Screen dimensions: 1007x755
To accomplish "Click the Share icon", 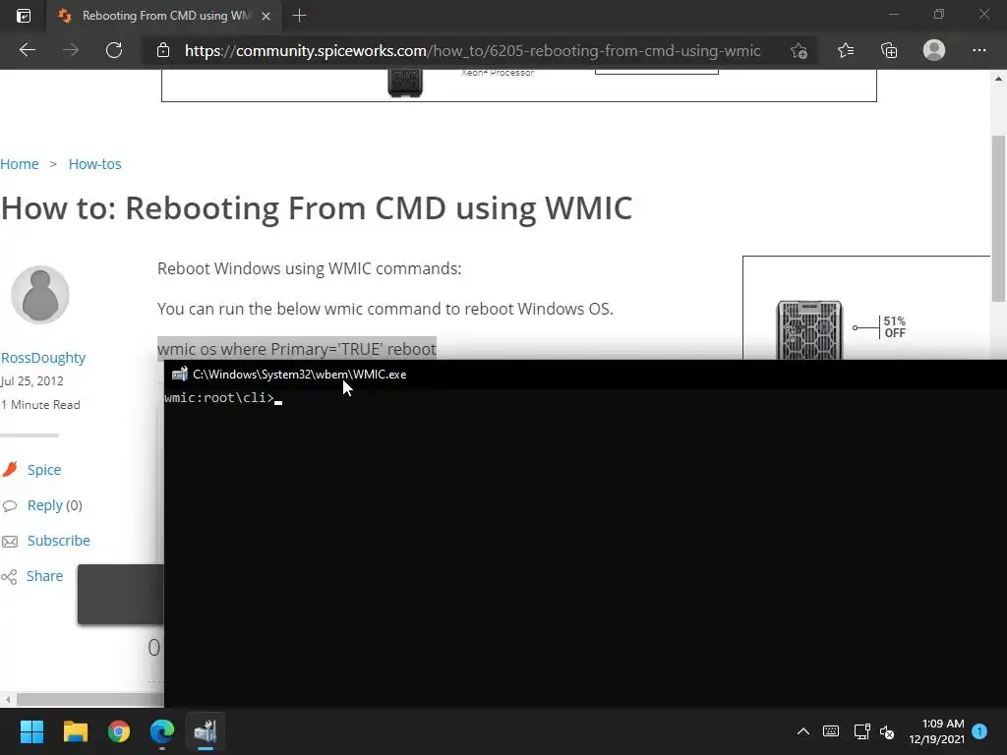I will pyautogui.click(x=9, y=576).
